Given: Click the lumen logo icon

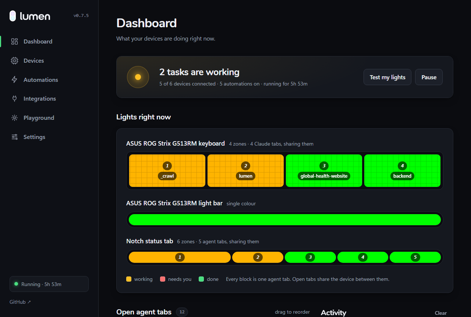Looking at the screenshot, I should click(x=13, y=16).
